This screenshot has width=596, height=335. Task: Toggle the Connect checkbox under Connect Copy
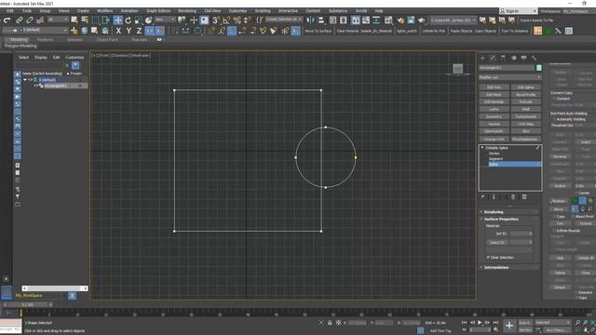[555, 99]
